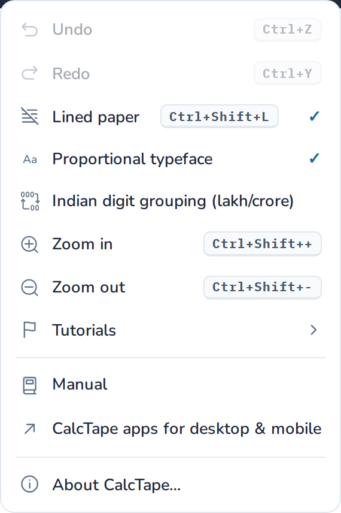341x513 pixels.
Task: Enable Indian digit grouping (lakh/crore)
Action: click(x=170, y=201)
